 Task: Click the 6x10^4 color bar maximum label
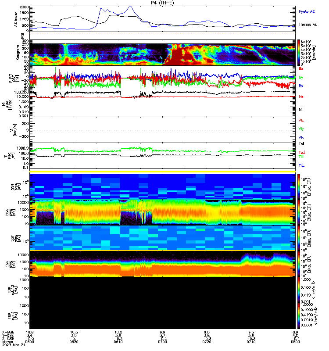306,42
